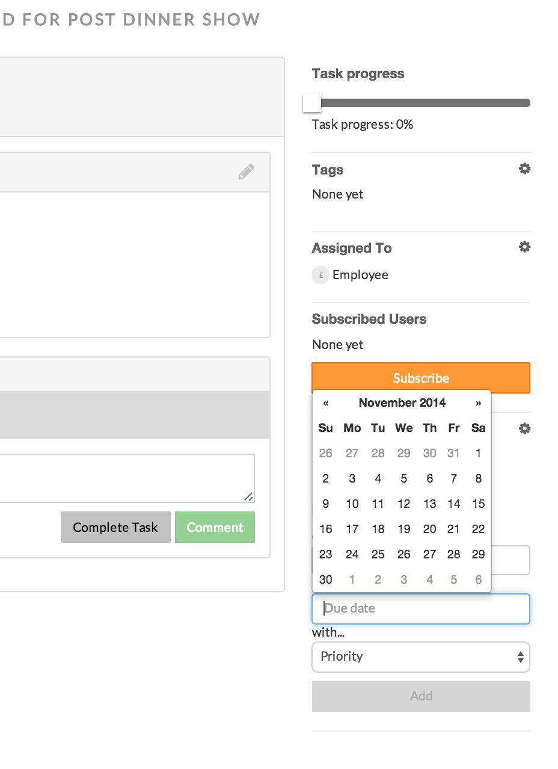Click the Complete Task button

(115, 527)
